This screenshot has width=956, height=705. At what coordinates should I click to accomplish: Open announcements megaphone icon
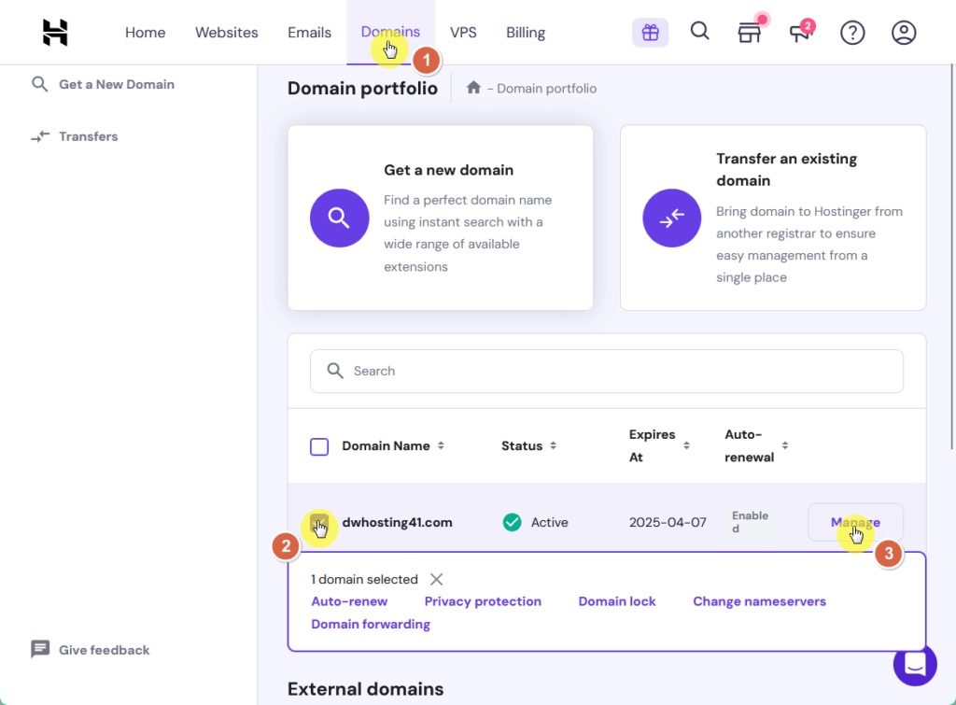tap(800, 33)
